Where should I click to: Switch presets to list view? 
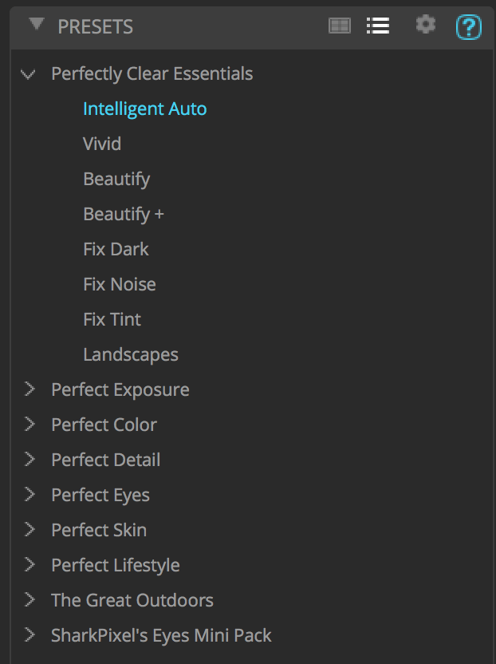[x=378, y=26]
